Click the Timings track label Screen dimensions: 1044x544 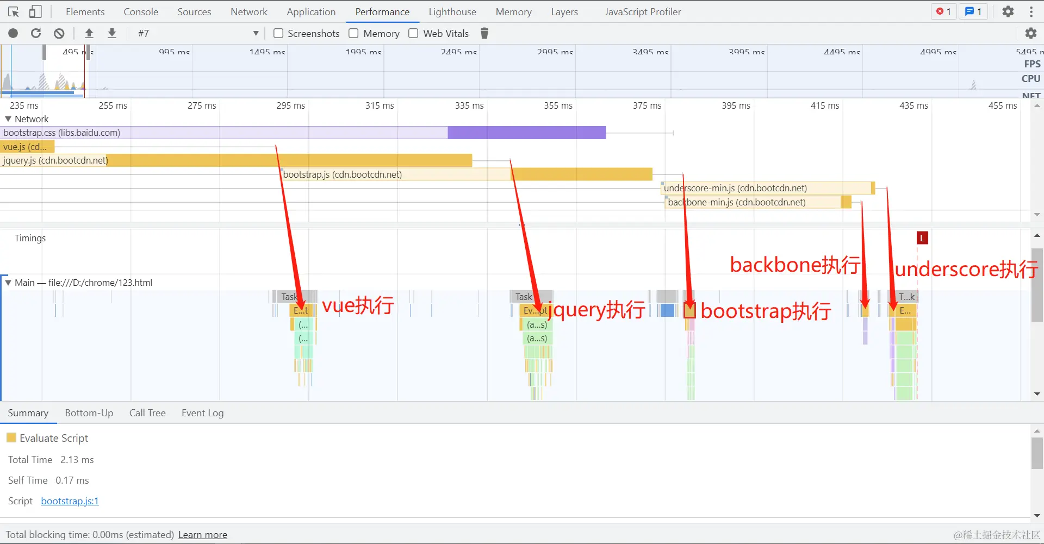tap(30, 238)
